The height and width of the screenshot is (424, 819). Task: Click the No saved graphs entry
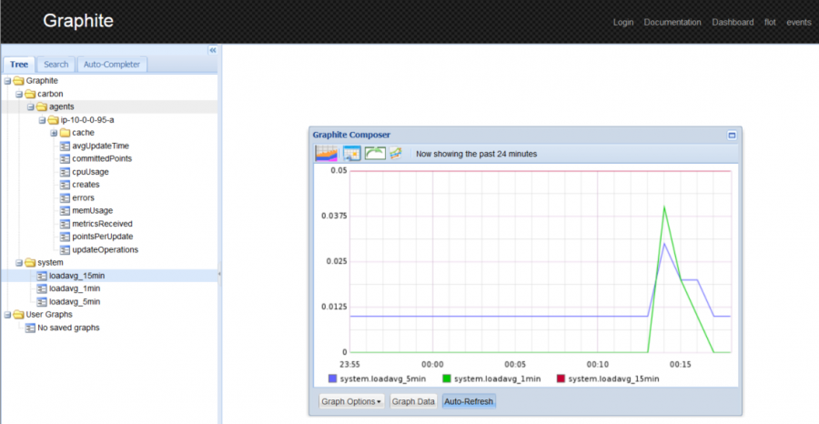click(x=68, y=328)
